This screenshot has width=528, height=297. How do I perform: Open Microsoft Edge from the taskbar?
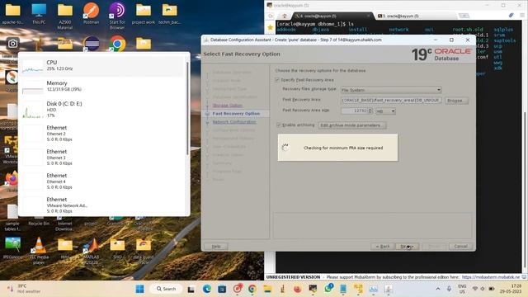pyautogui.click(x=207, y=289)
